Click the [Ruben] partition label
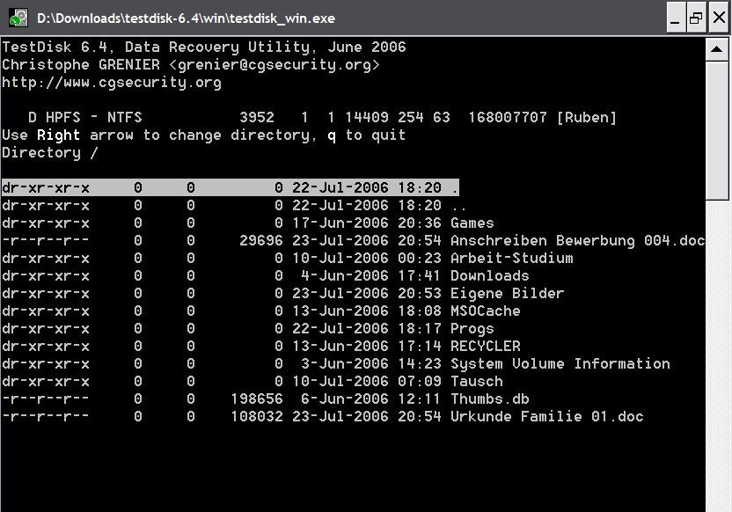Image resolution: width=732 pixels, height=512 pixels. click(586, 117)
